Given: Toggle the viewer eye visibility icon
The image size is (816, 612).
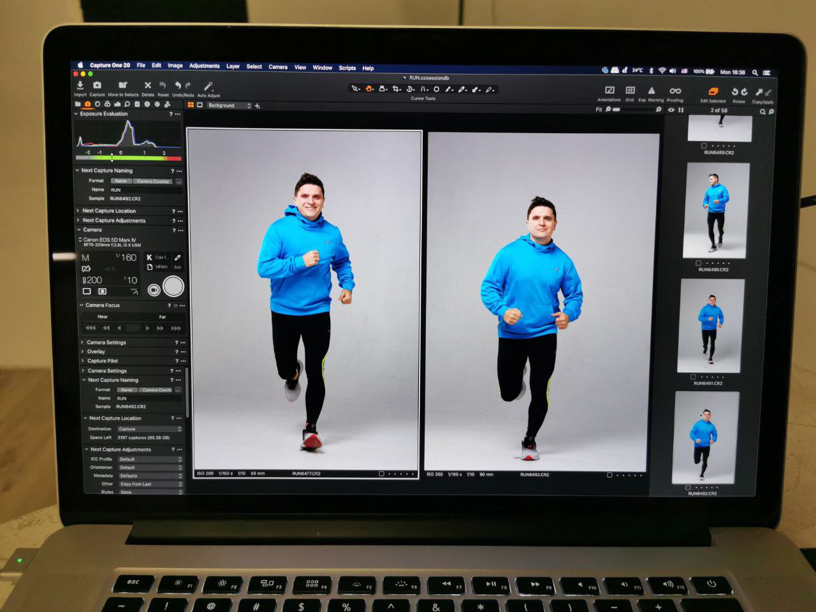Looking at the screenshot, I should (x=671, y=110).
